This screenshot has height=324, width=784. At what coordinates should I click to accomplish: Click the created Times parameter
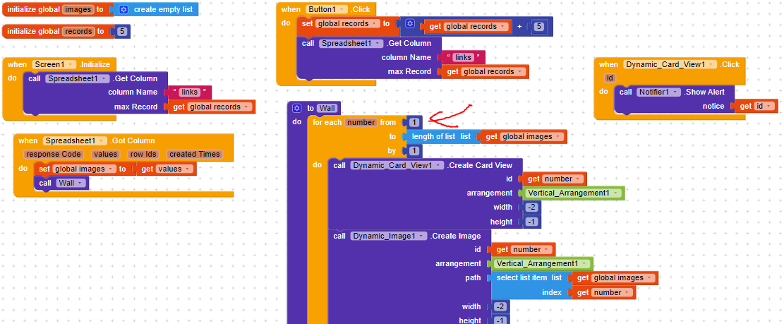click(x=195, y=155)
